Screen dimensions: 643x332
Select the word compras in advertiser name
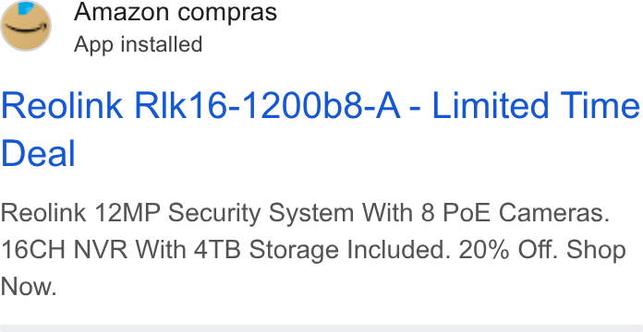tap(227, 14)
